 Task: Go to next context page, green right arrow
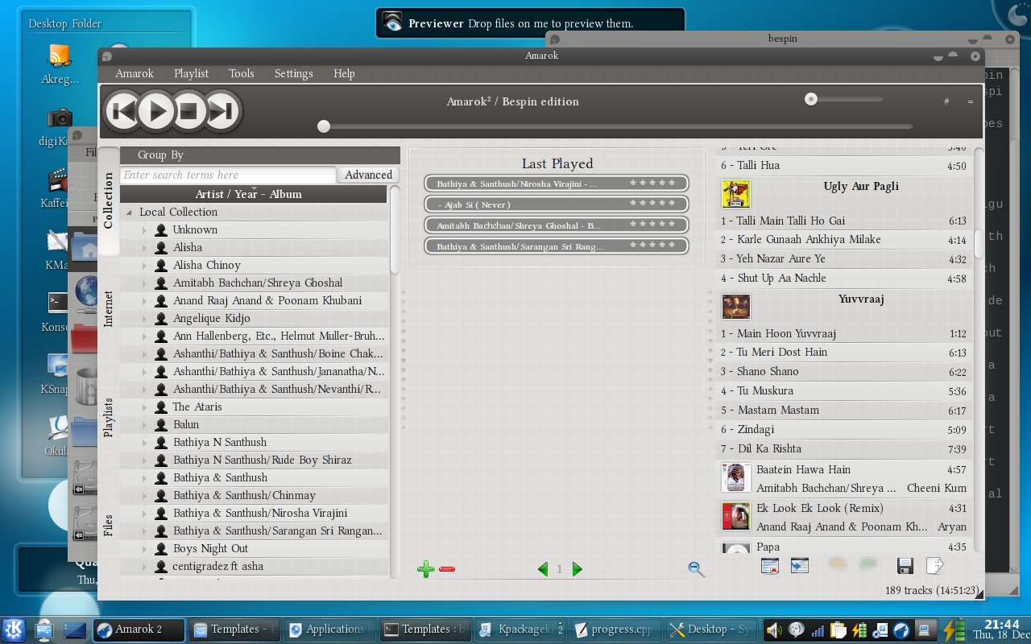(577, 569)
